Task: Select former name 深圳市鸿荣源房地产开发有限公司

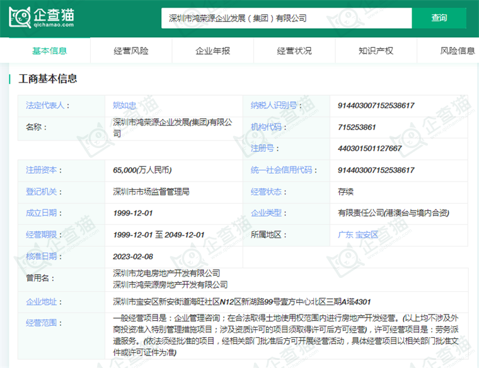Action: tap(170, 285)
